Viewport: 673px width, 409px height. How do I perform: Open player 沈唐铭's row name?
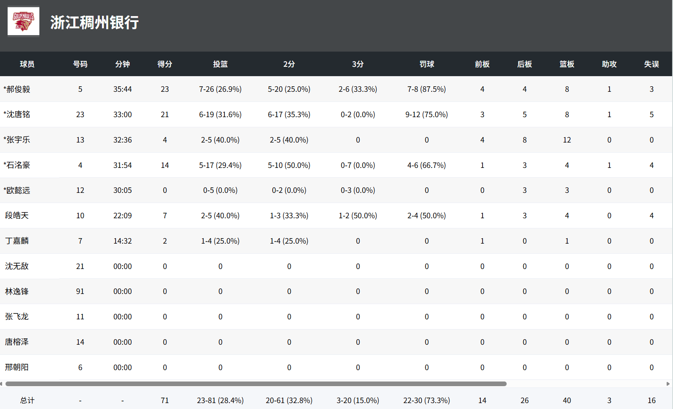coord(18,115)
